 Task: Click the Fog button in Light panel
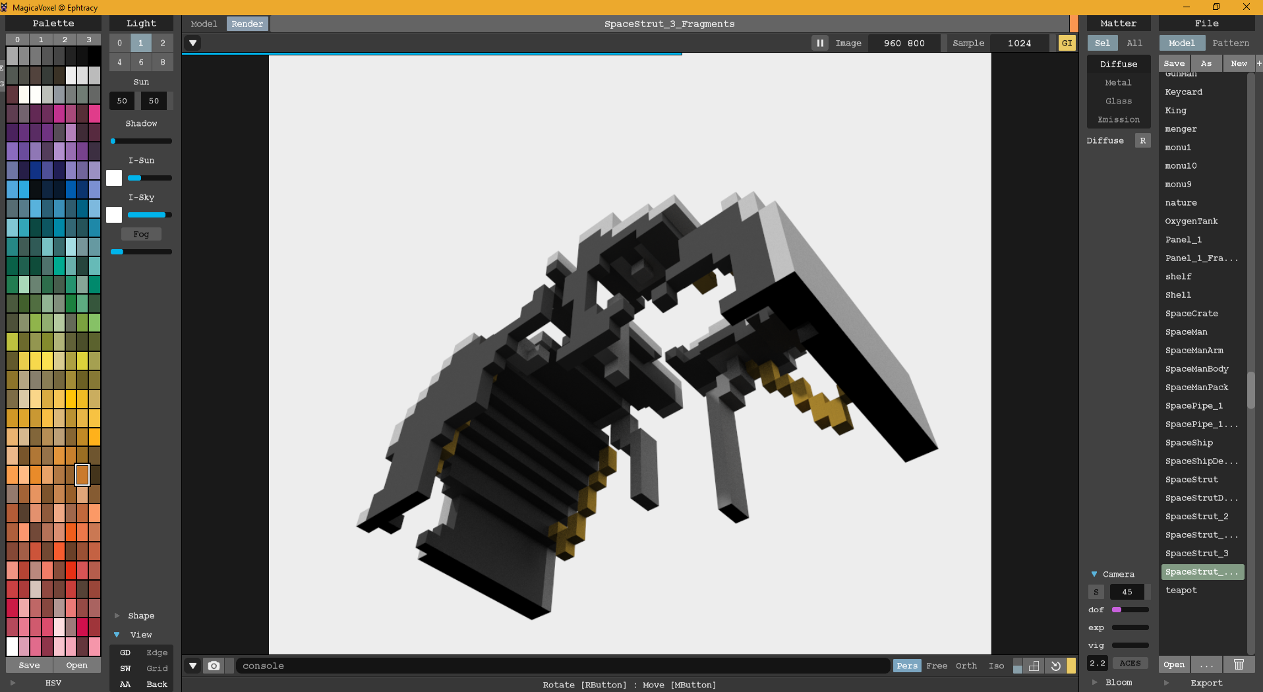pos(141,234)
